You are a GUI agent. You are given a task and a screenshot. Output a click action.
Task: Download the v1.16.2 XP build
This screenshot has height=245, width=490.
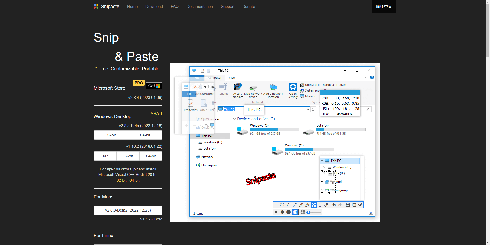point(105,156)
